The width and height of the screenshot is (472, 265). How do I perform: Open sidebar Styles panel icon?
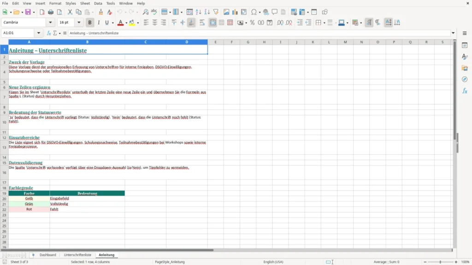click(465, 57)
